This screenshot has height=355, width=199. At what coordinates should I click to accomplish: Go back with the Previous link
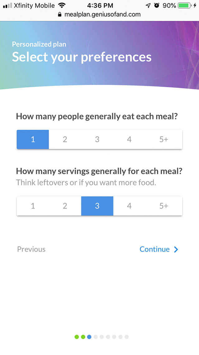pos(31,249)
